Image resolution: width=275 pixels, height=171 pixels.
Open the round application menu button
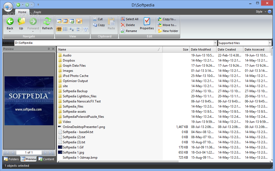(x=8, y=7)
